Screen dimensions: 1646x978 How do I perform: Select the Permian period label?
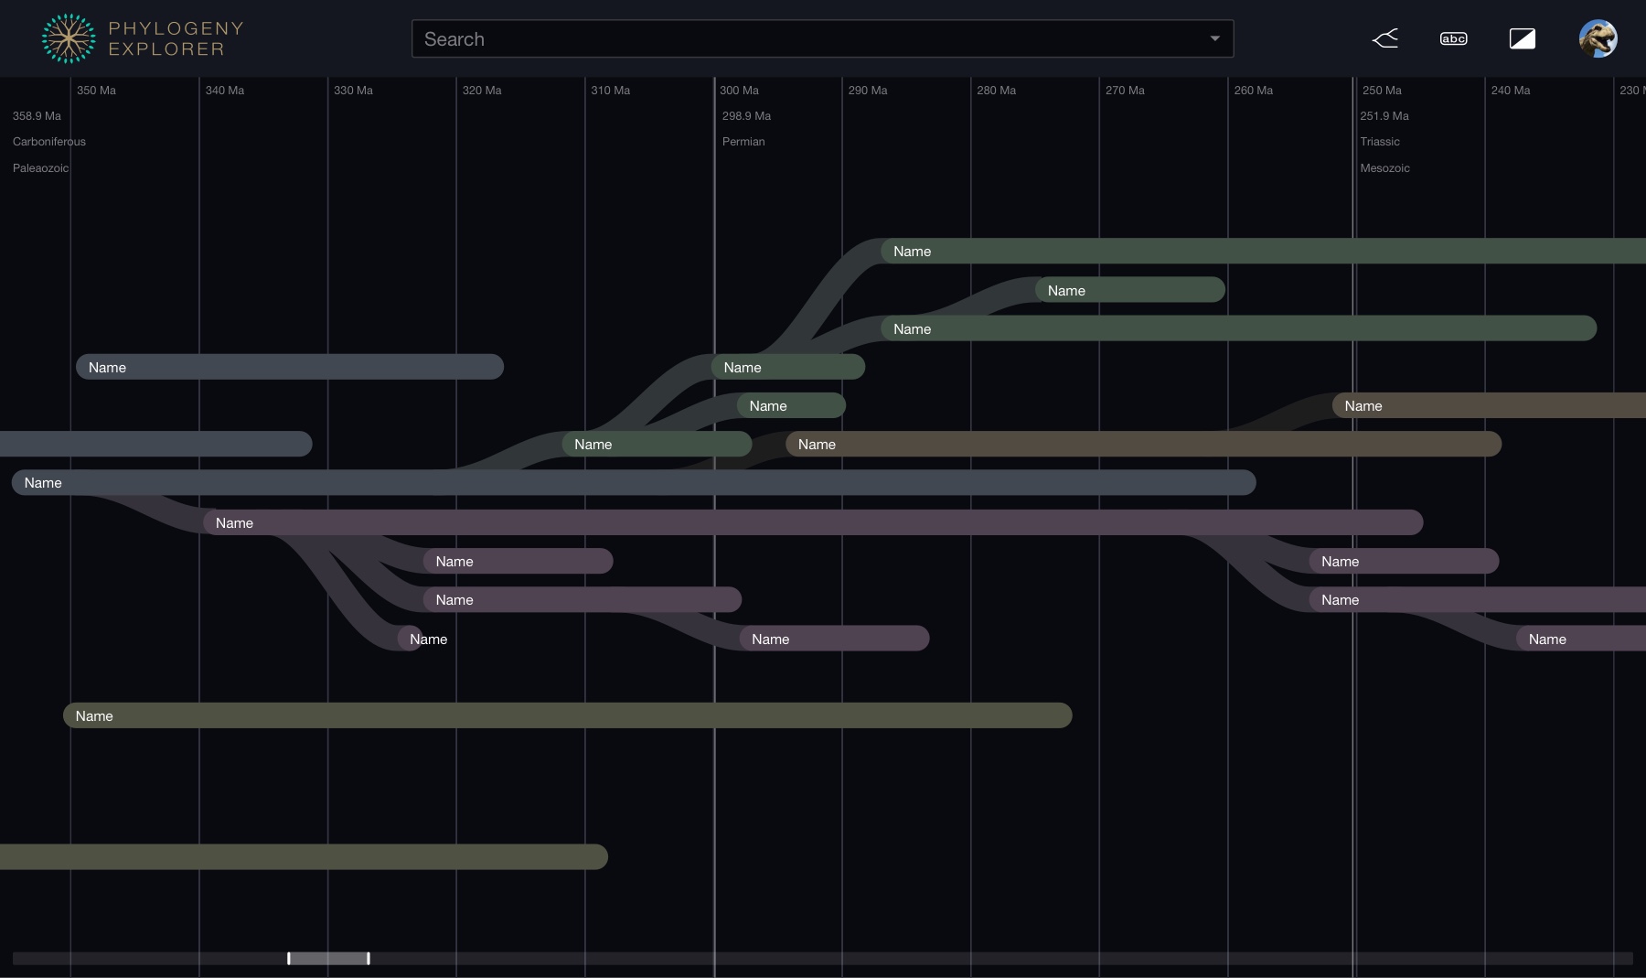743,142
